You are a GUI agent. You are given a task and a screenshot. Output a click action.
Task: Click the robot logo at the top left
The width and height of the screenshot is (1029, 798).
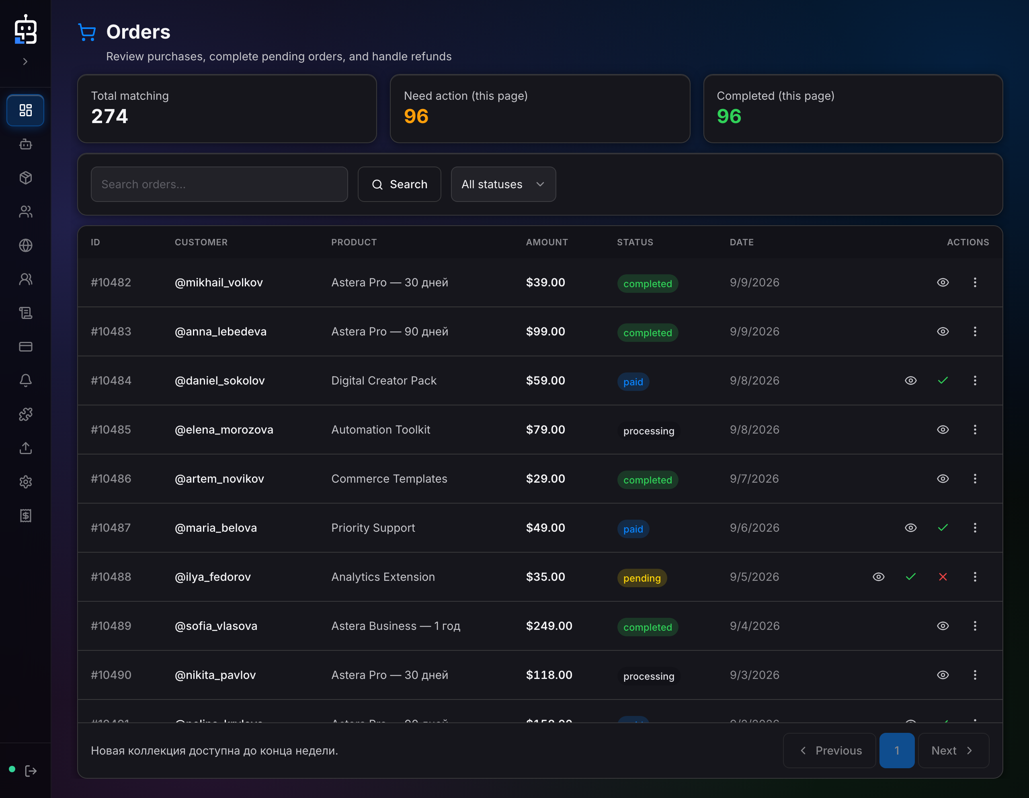(25, 29)
